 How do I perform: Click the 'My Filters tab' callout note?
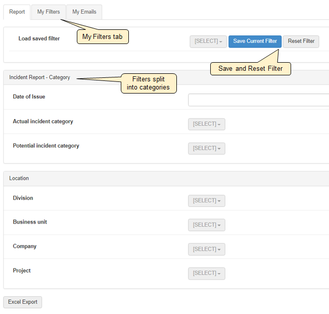[103, 37]
